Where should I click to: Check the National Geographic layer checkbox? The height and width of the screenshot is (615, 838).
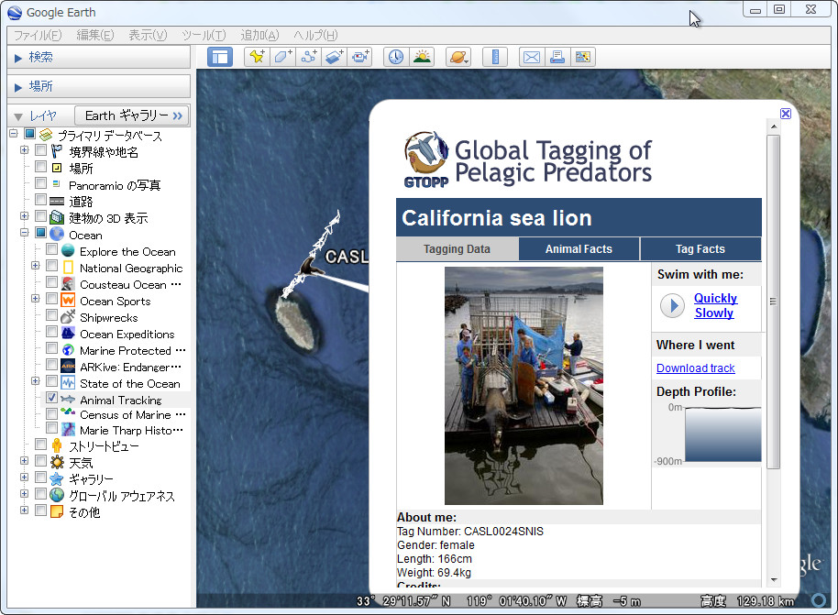(52, 266)
